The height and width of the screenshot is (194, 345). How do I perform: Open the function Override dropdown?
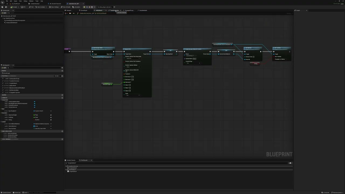[57, 76]
